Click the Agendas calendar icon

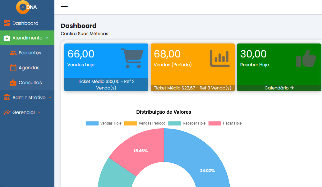(x=13, y=67)
